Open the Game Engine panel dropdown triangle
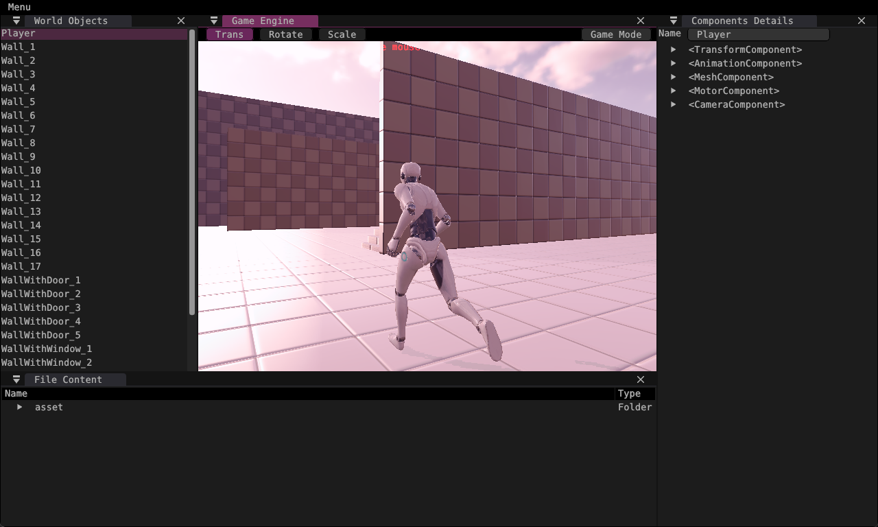Screen dimensions: 878x527 [214, 21]
